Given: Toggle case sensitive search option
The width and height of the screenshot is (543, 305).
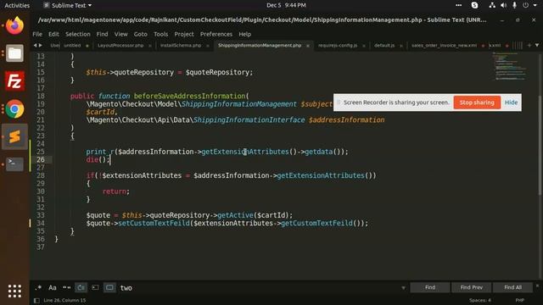Looking at the screenshot, I should coord(53,288).
